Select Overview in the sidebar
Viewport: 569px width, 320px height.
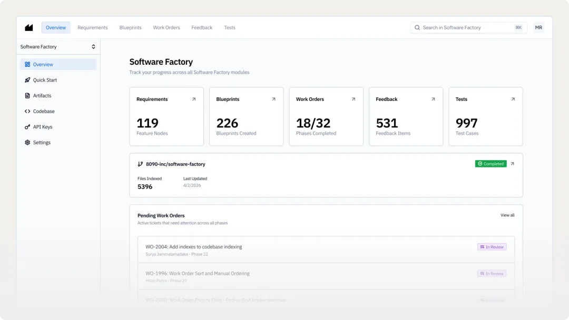(x=58, y=65)
